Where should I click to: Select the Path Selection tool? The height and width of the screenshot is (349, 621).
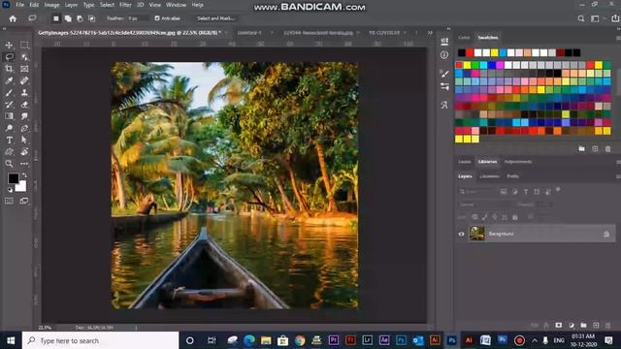click(24, 140)
